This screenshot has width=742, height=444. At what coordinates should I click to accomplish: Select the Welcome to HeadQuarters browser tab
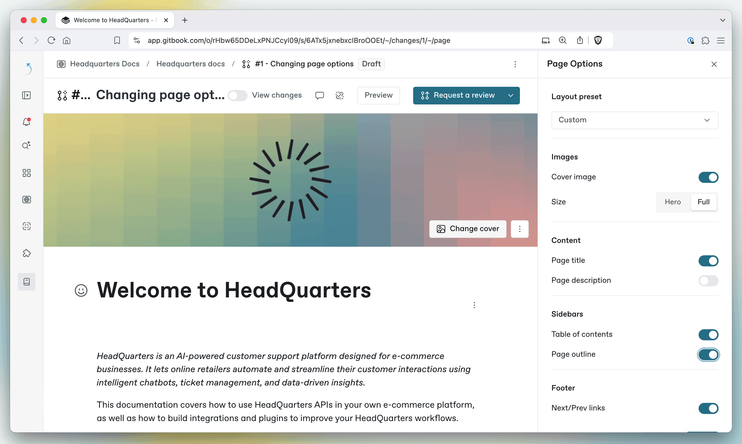115,20
